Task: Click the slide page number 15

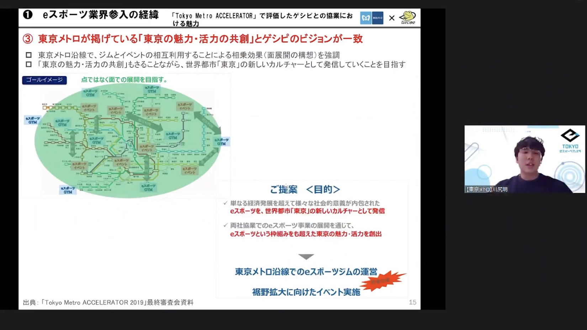Action: [412, 302]
